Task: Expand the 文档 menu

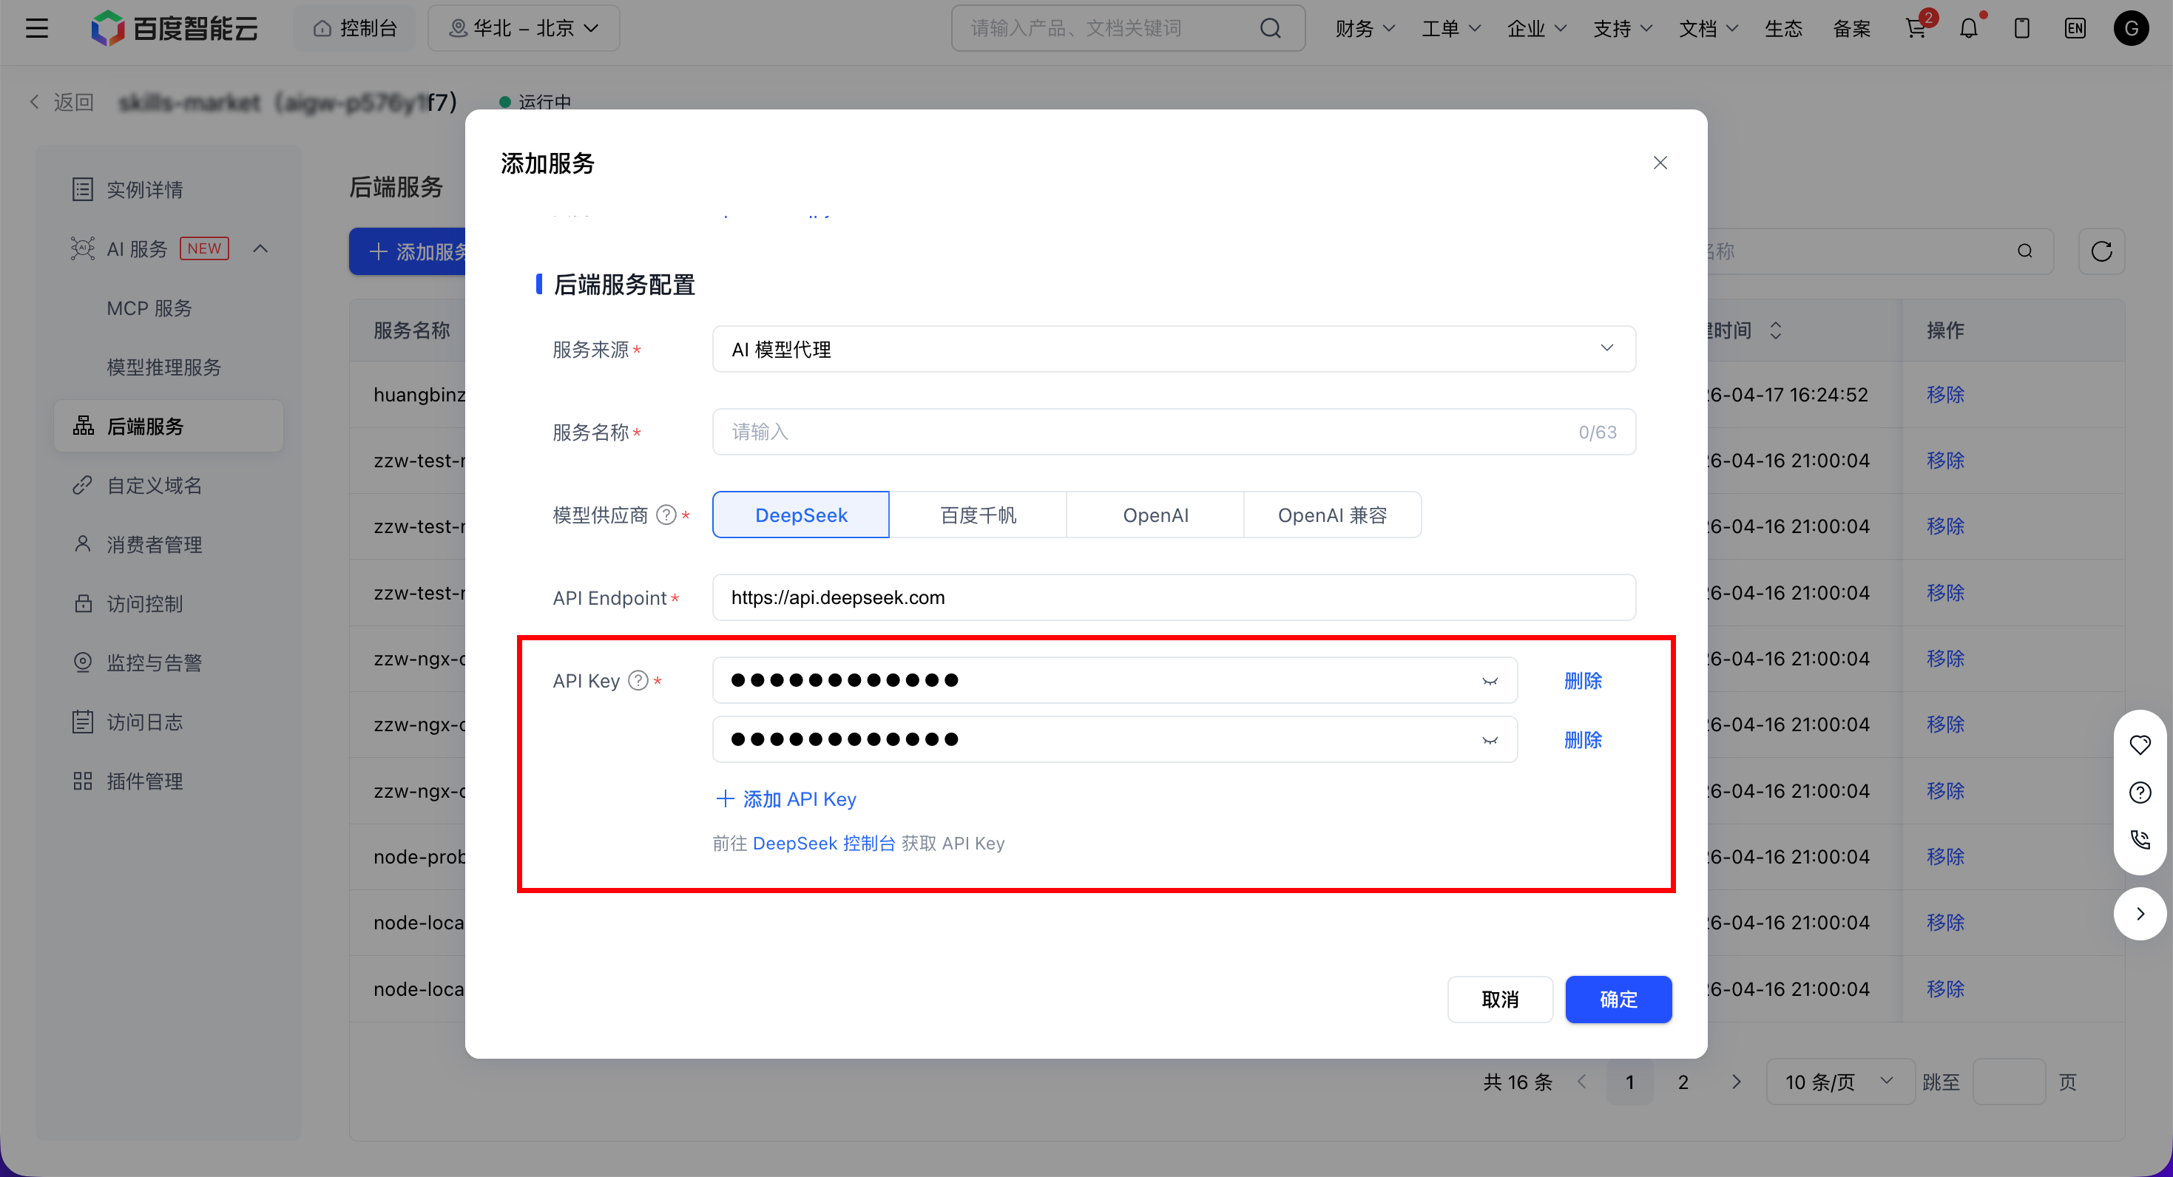Action: click(x=1709, y=29)
